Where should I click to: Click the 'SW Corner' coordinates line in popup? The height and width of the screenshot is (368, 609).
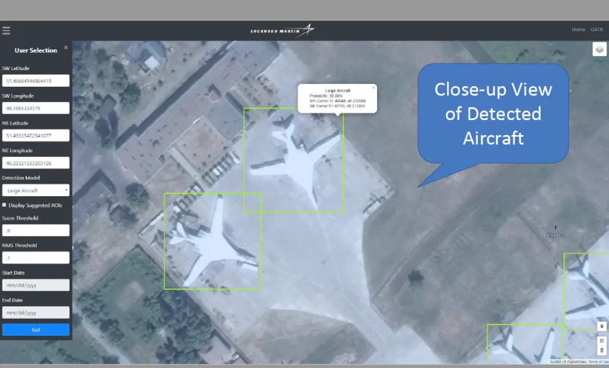tap(338, 101)
